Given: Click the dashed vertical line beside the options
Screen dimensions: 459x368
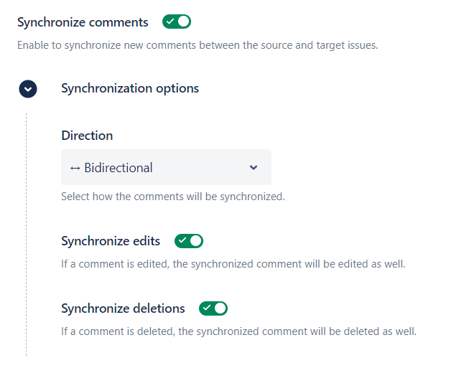Looking at the screenshot, I should (27, 230).
